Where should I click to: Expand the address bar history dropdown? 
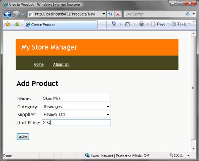tap(104, 14)
